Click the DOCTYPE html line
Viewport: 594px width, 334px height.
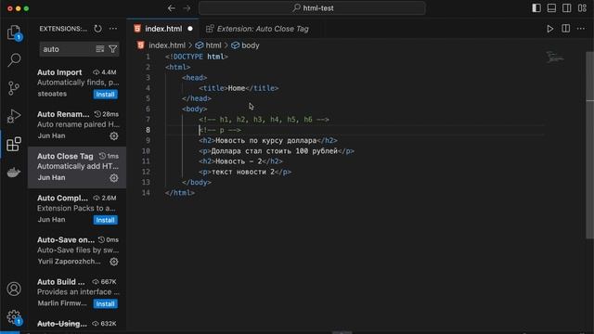[x=196, y=57]
